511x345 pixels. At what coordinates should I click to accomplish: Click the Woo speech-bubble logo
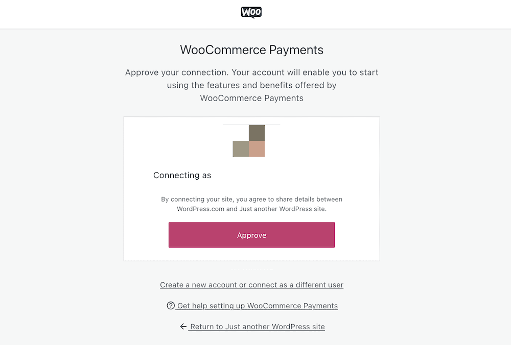pyautogui.click(x=251, y=12)
